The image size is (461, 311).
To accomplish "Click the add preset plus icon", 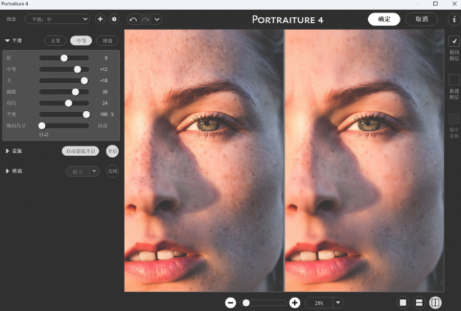I will click(100, 20).
